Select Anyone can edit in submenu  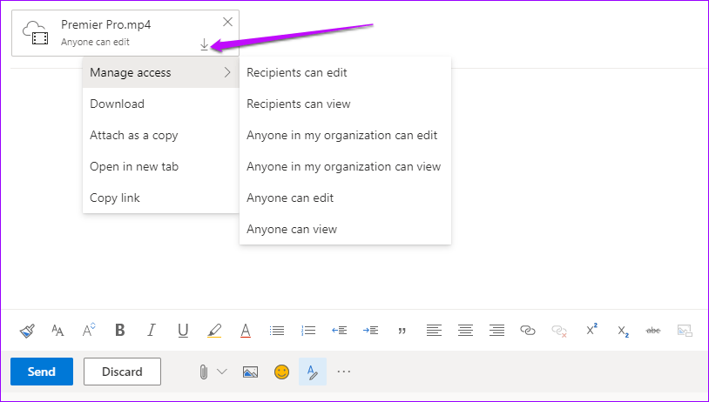tap(345, 198)
